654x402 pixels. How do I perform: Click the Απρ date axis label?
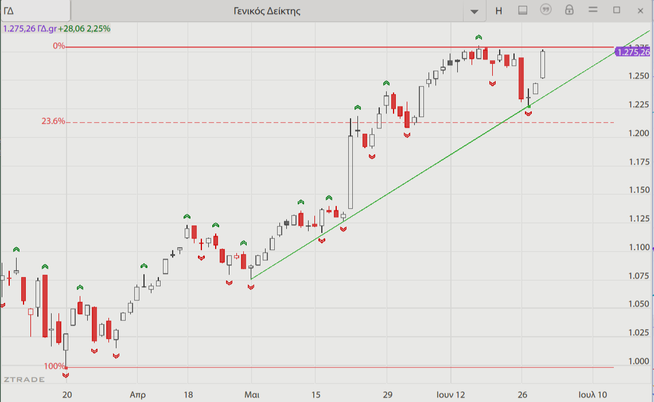pos(138,395)
